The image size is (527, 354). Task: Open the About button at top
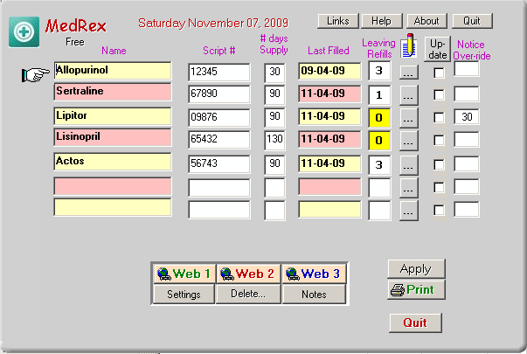(426, 21)
